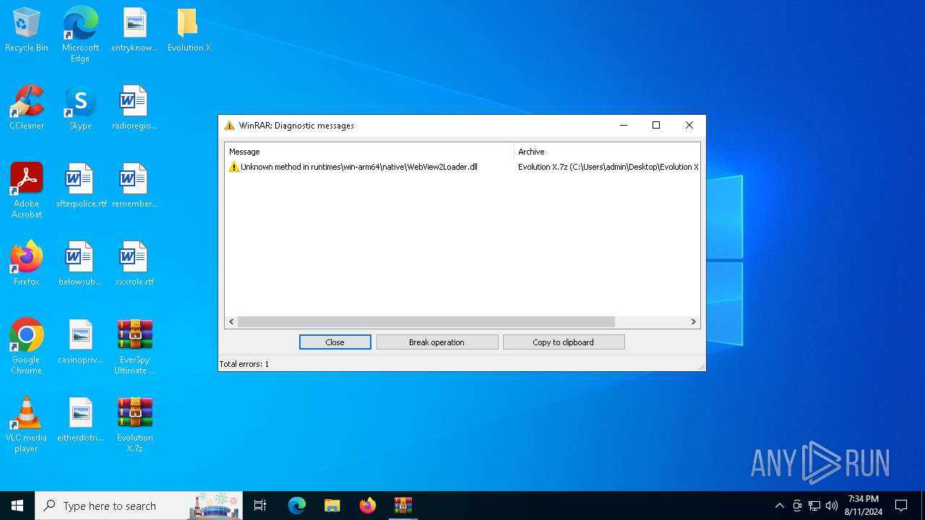Open Skype desktop shortcut

pyautogui.click(x=80, y=108)
